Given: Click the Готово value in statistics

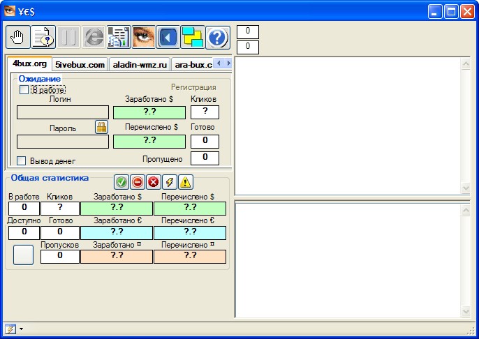Looking at the screenshot, I should click(60, 233).
